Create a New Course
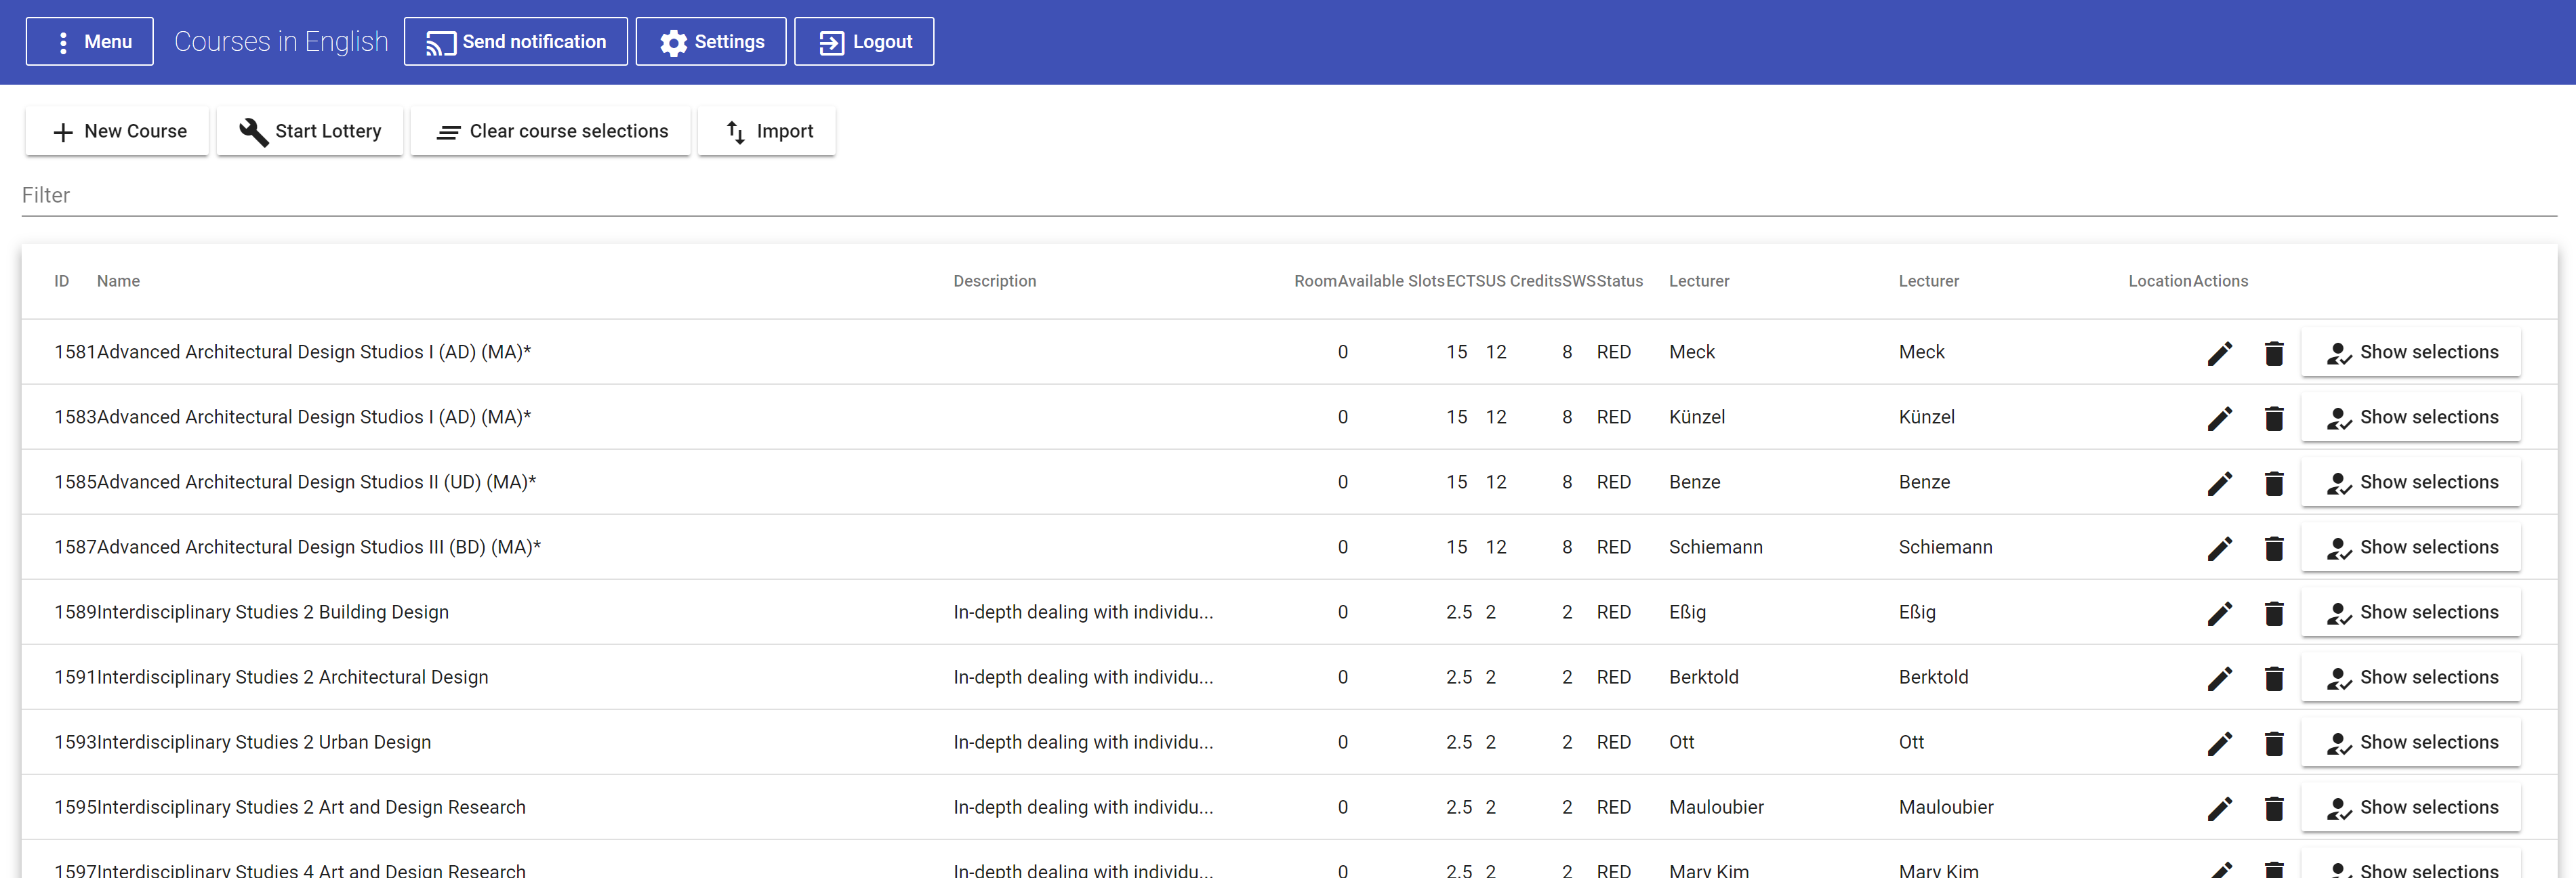The width and height of the screenshot is (2576, 878). pyautogui.click(x=118, y=131)
